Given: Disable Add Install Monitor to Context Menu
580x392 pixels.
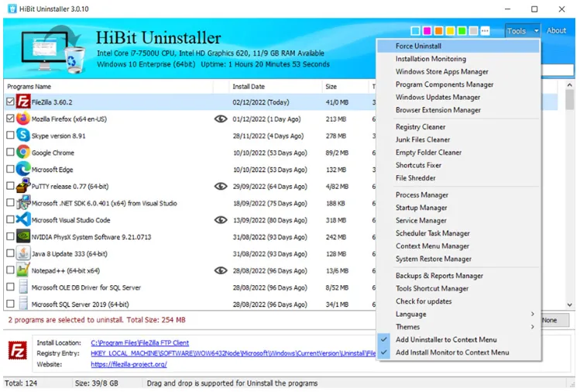Looking at the screenshot, I should point(458,352).
